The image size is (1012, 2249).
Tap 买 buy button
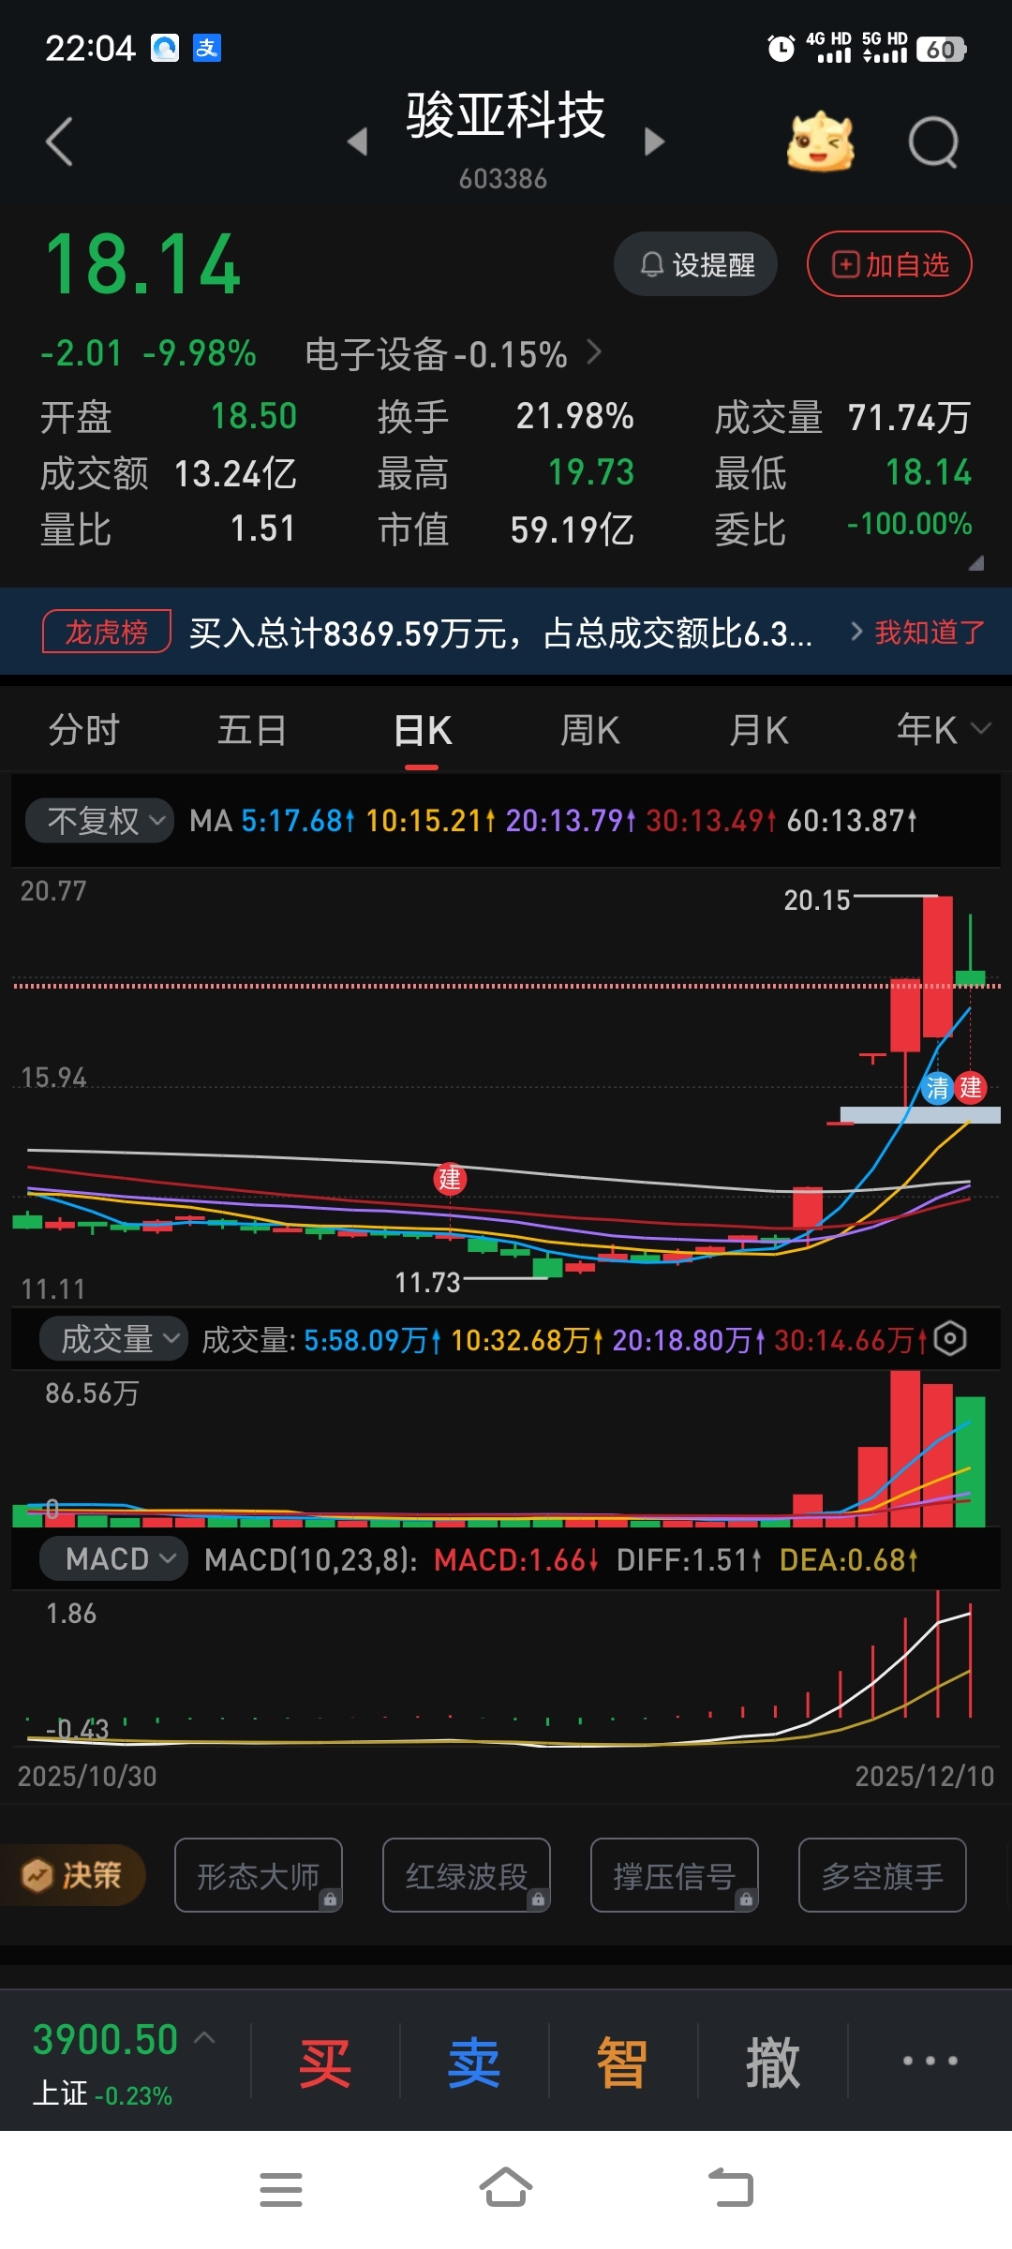coord(324,2063)
